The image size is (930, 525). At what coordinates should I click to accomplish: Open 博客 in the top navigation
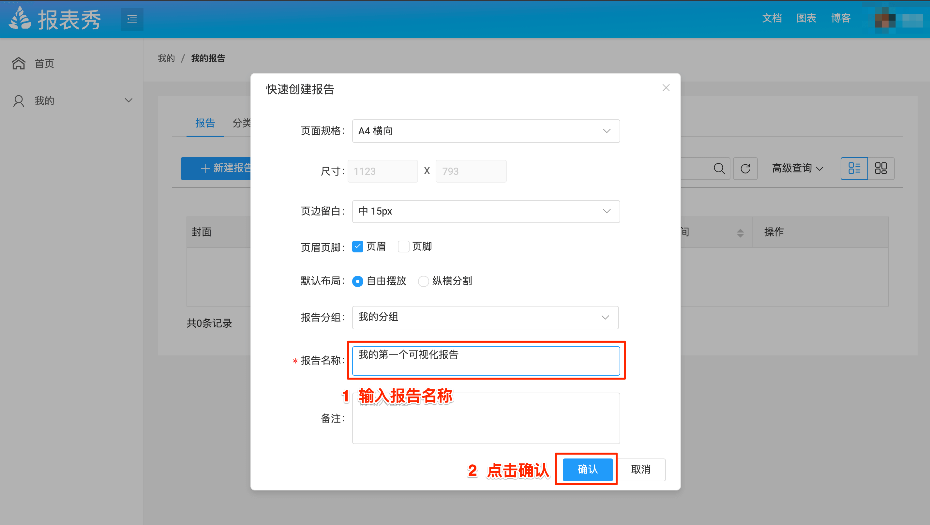click(841, 18)
